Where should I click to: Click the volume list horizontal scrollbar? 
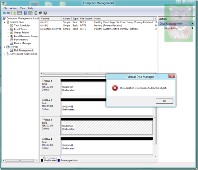coord(87,73)
